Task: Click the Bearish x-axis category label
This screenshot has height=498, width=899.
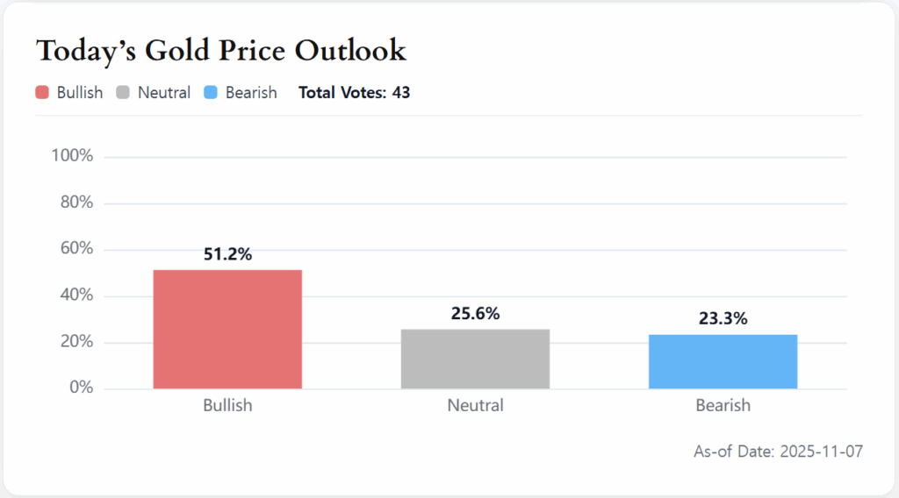Action: (x=723, y=405)
